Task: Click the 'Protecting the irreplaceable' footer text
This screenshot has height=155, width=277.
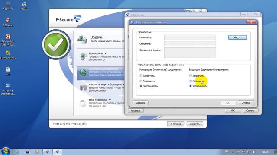Action: pos(70,124)
